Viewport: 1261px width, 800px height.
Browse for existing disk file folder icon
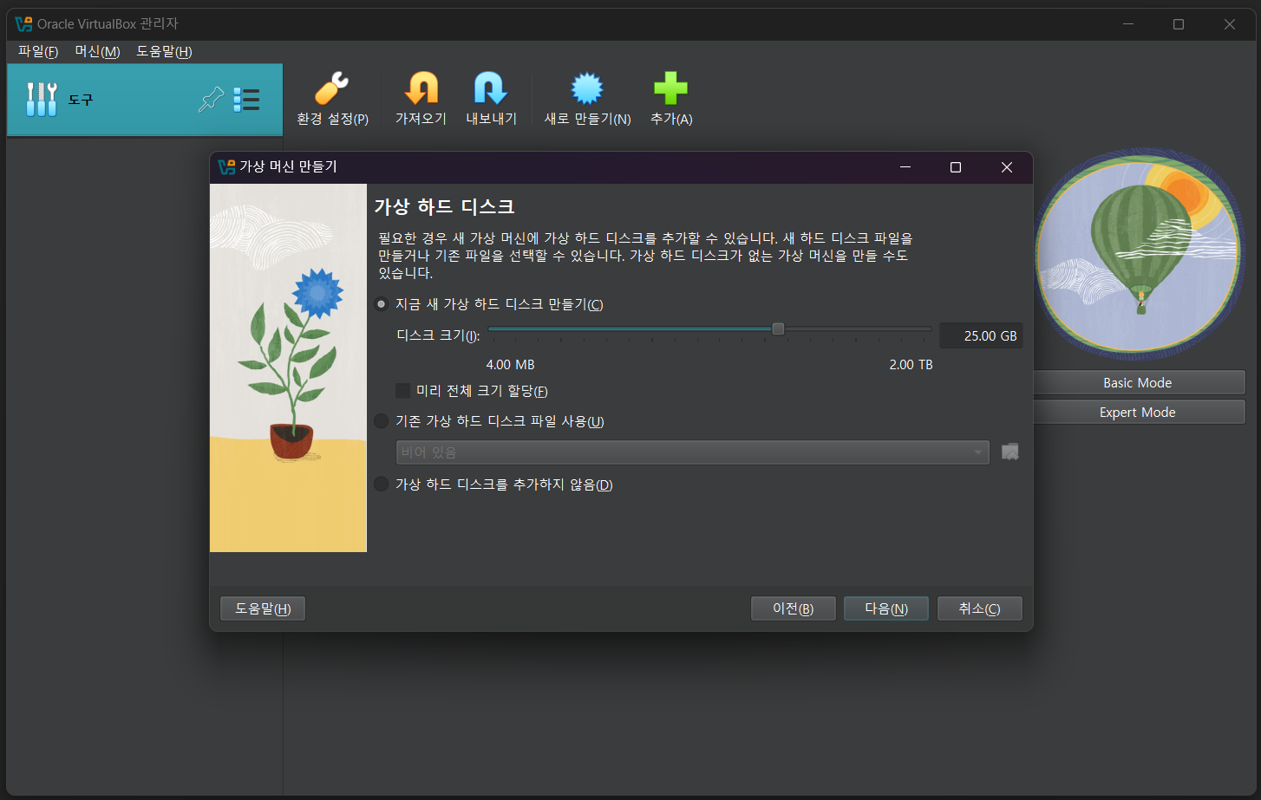click(x=1010, y=452)
